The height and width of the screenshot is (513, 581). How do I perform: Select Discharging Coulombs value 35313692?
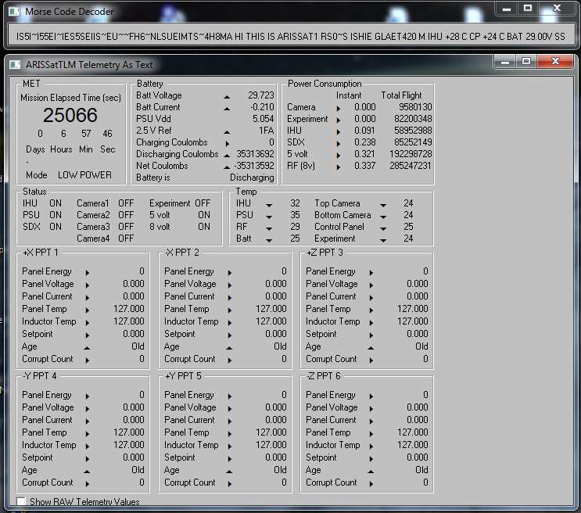tap(255, 154)
